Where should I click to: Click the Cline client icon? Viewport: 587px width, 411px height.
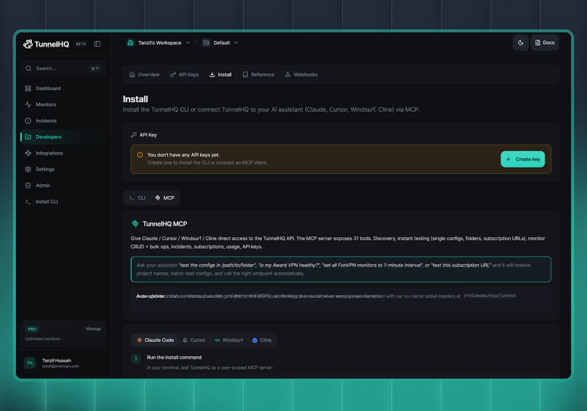pyautogui.click(x=255, y=340)
